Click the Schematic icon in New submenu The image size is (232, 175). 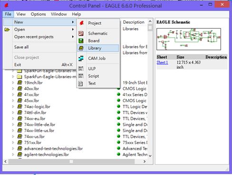(81, 33)
